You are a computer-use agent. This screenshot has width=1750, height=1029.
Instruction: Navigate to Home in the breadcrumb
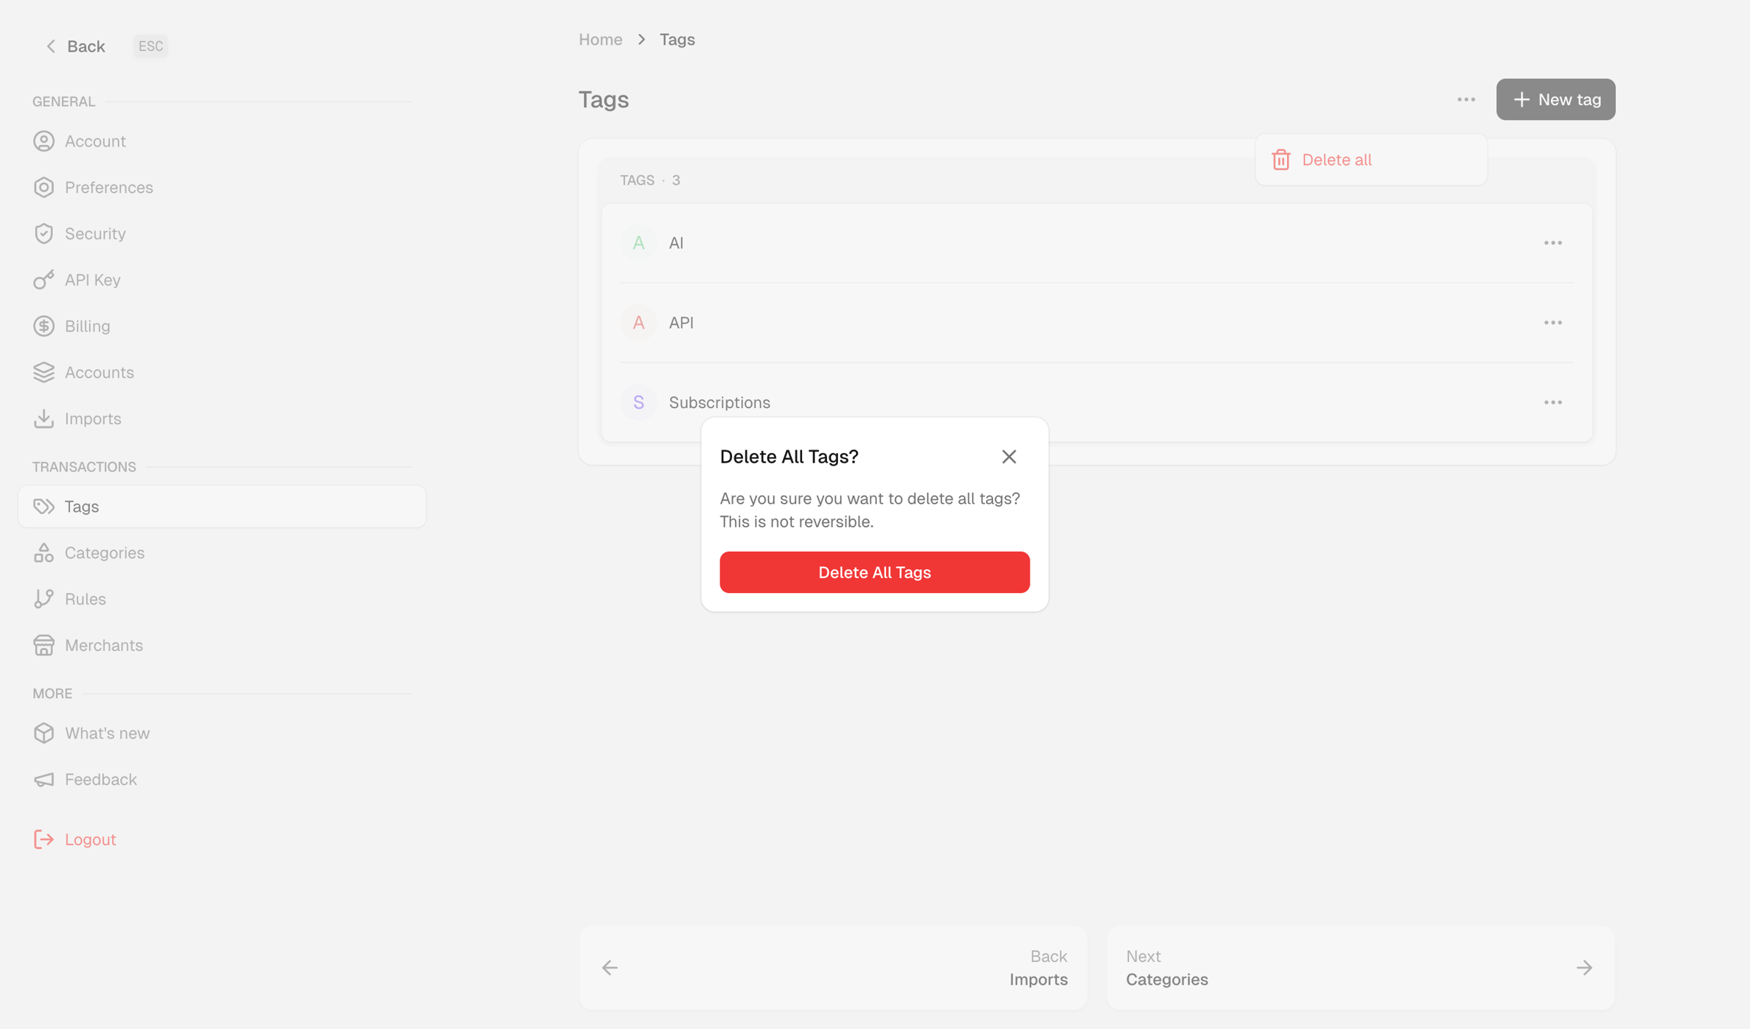pos(600,39)
